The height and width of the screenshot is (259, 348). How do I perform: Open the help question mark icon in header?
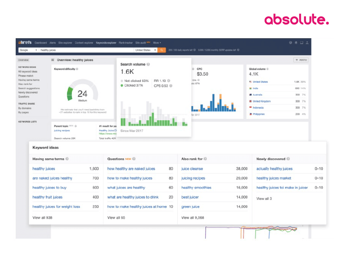click(290, 43)
